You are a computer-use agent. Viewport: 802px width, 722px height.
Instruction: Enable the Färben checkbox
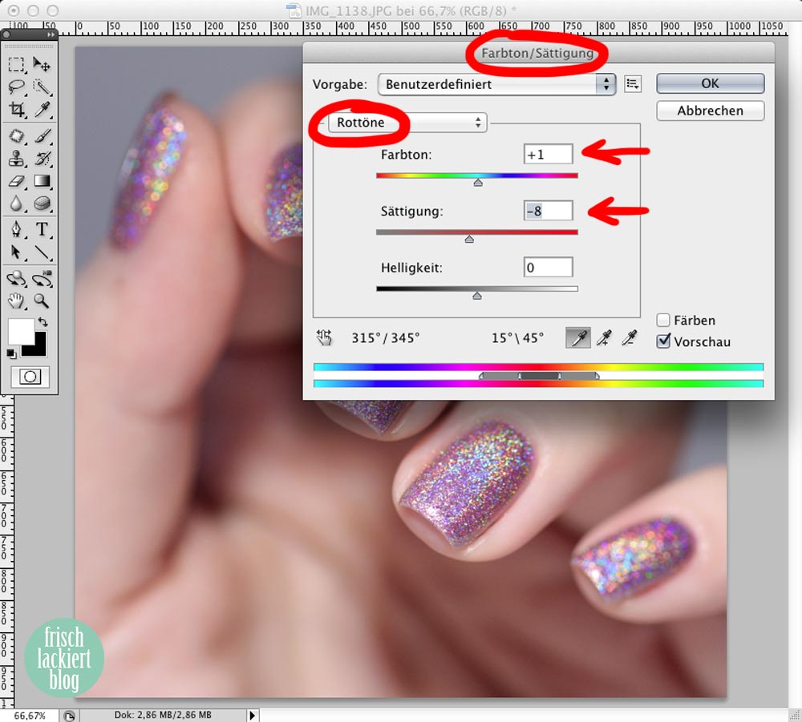663,321
